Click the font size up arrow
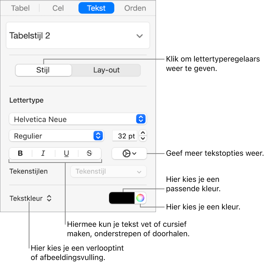The image size is (267, 265). pos(143,134)
